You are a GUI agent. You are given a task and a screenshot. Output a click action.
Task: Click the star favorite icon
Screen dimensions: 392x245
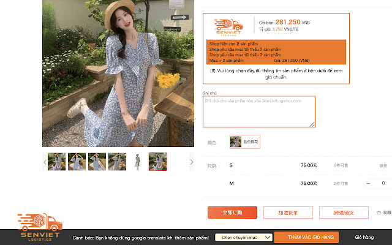pyautogui.click(x=379, y=213)
